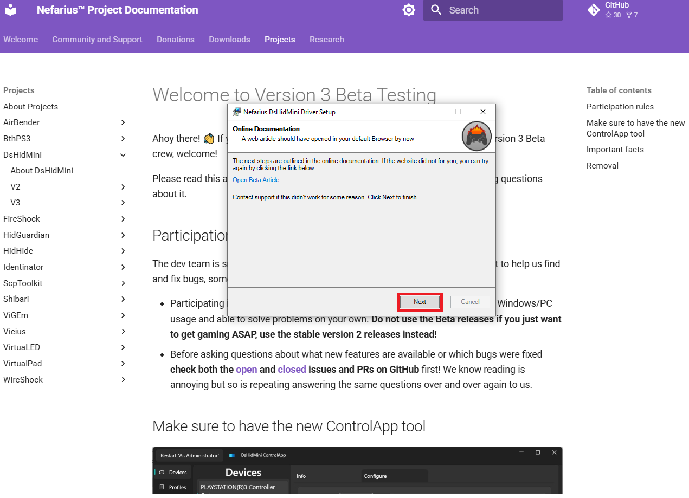
Task: Open the GitHub repository icon link
Action: tap(594, 10)
